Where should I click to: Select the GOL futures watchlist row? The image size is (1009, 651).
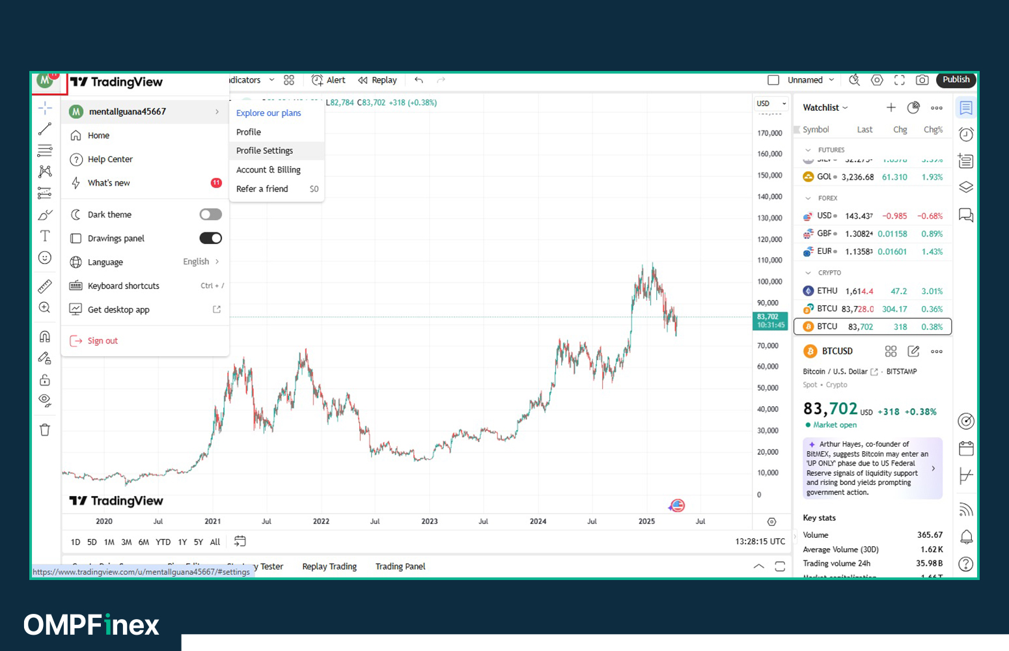point(873,177)
